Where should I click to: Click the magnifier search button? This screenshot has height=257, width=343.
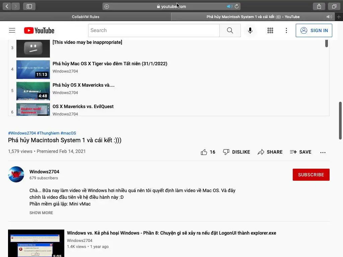[x=230, y=30]
